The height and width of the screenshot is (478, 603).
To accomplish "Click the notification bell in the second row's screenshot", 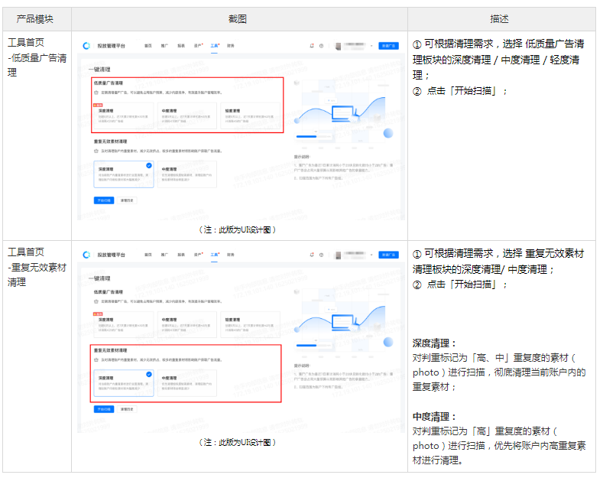I will tap(312, 254).
